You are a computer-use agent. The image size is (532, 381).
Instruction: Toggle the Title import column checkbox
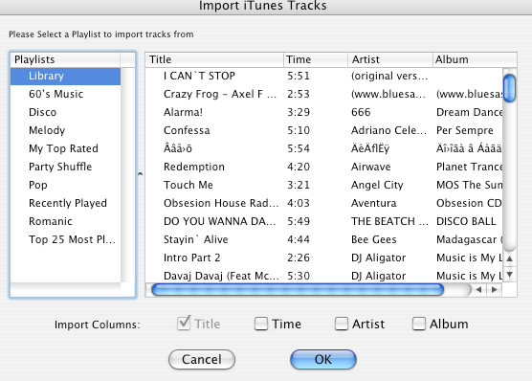[184, 324]
